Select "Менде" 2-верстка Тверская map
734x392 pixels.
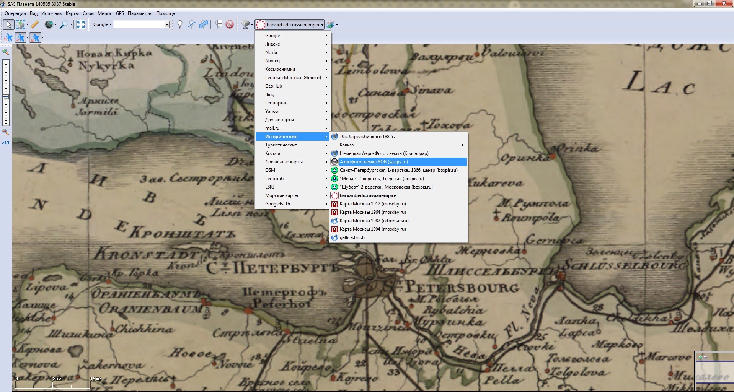[398, 179]
